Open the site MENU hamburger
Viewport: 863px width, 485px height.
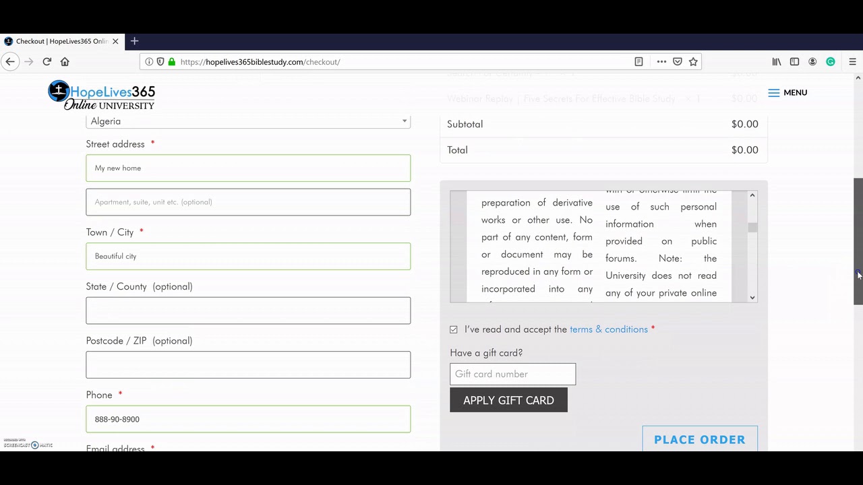[787, 92]
